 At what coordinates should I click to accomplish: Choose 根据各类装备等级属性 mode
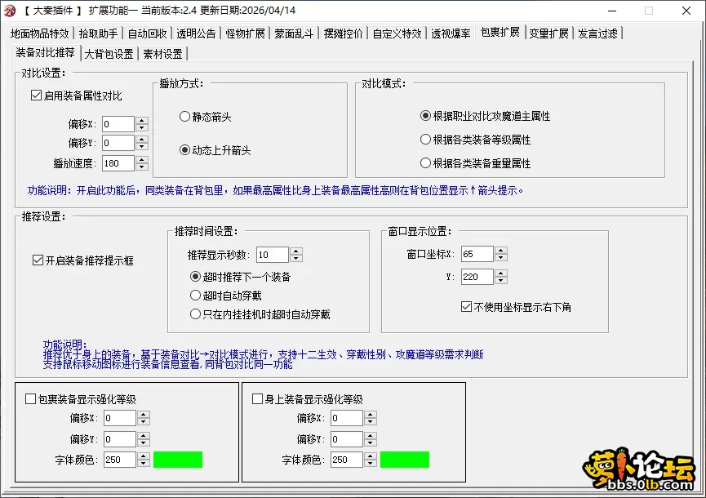point(476,140)
